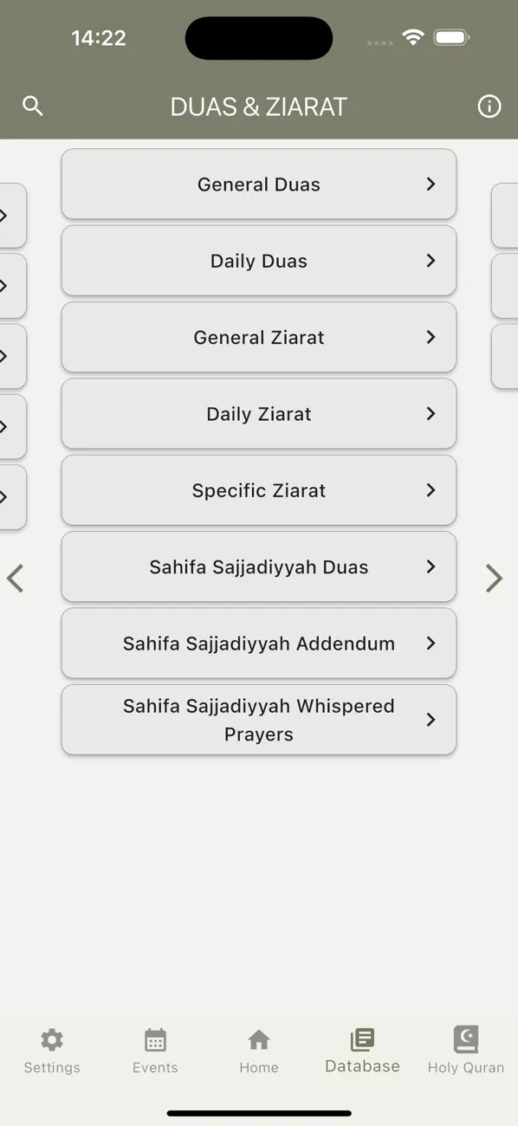The width and height of the screenshot is (518, 1126).
Task: Open the search icon in the header
Action: point(33,106)
